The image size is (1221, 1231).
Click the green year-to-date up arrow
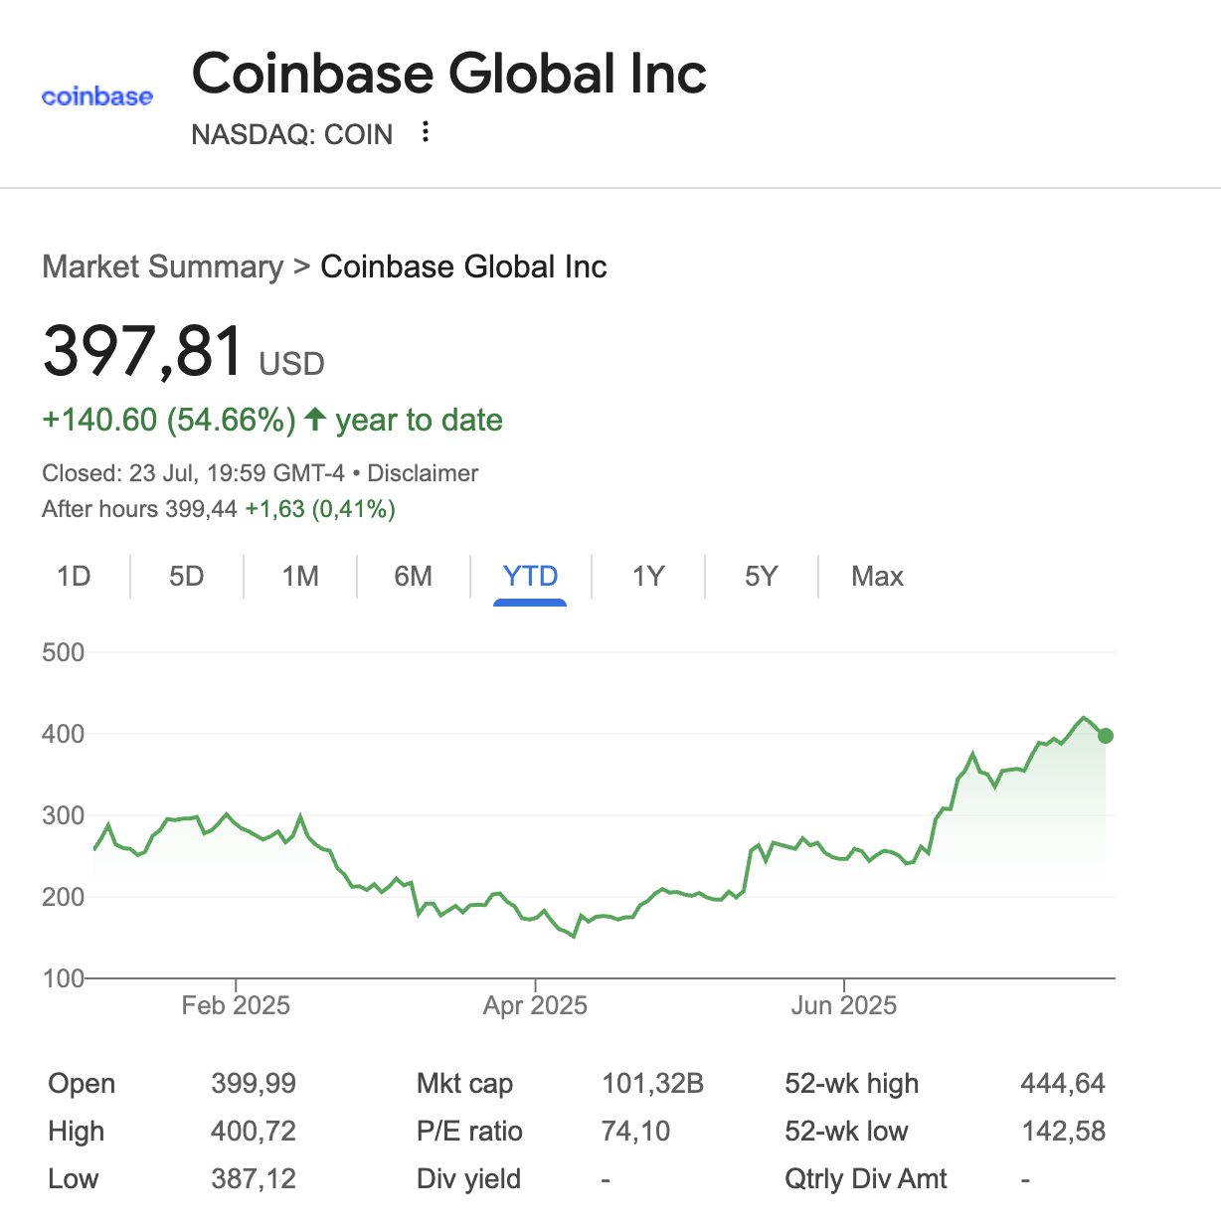pyautogui.click(x=315, y=419)
